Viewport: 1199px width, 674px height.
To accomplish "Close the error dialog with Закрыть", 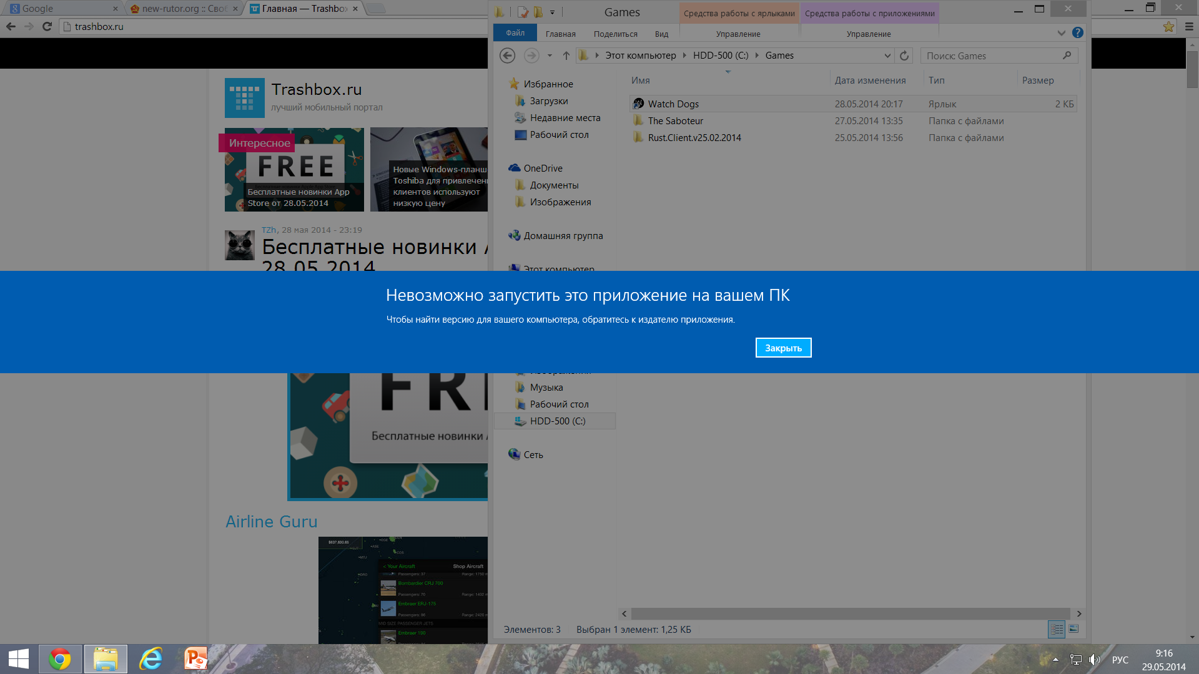I will click(783, 348).
